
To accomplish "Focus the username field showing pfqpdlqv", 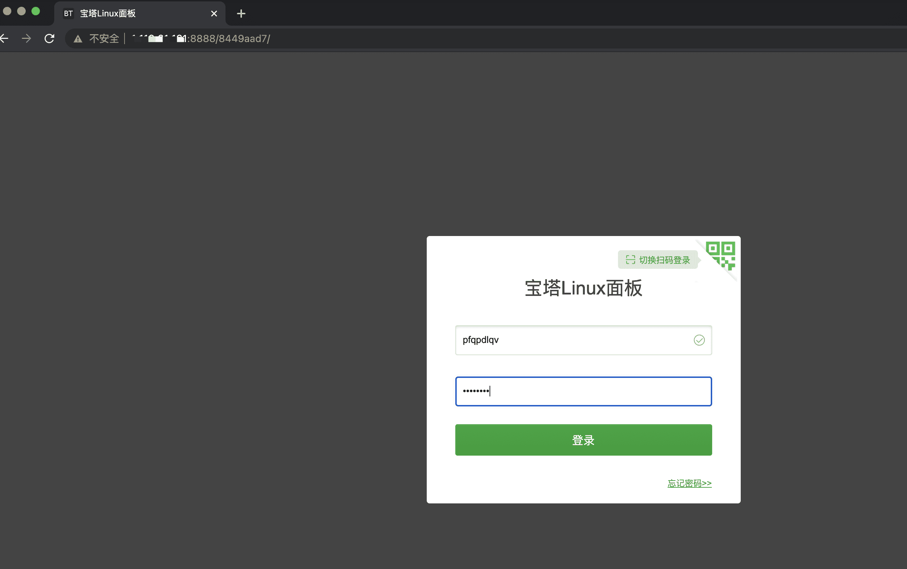I will click(x=565, y=340).
